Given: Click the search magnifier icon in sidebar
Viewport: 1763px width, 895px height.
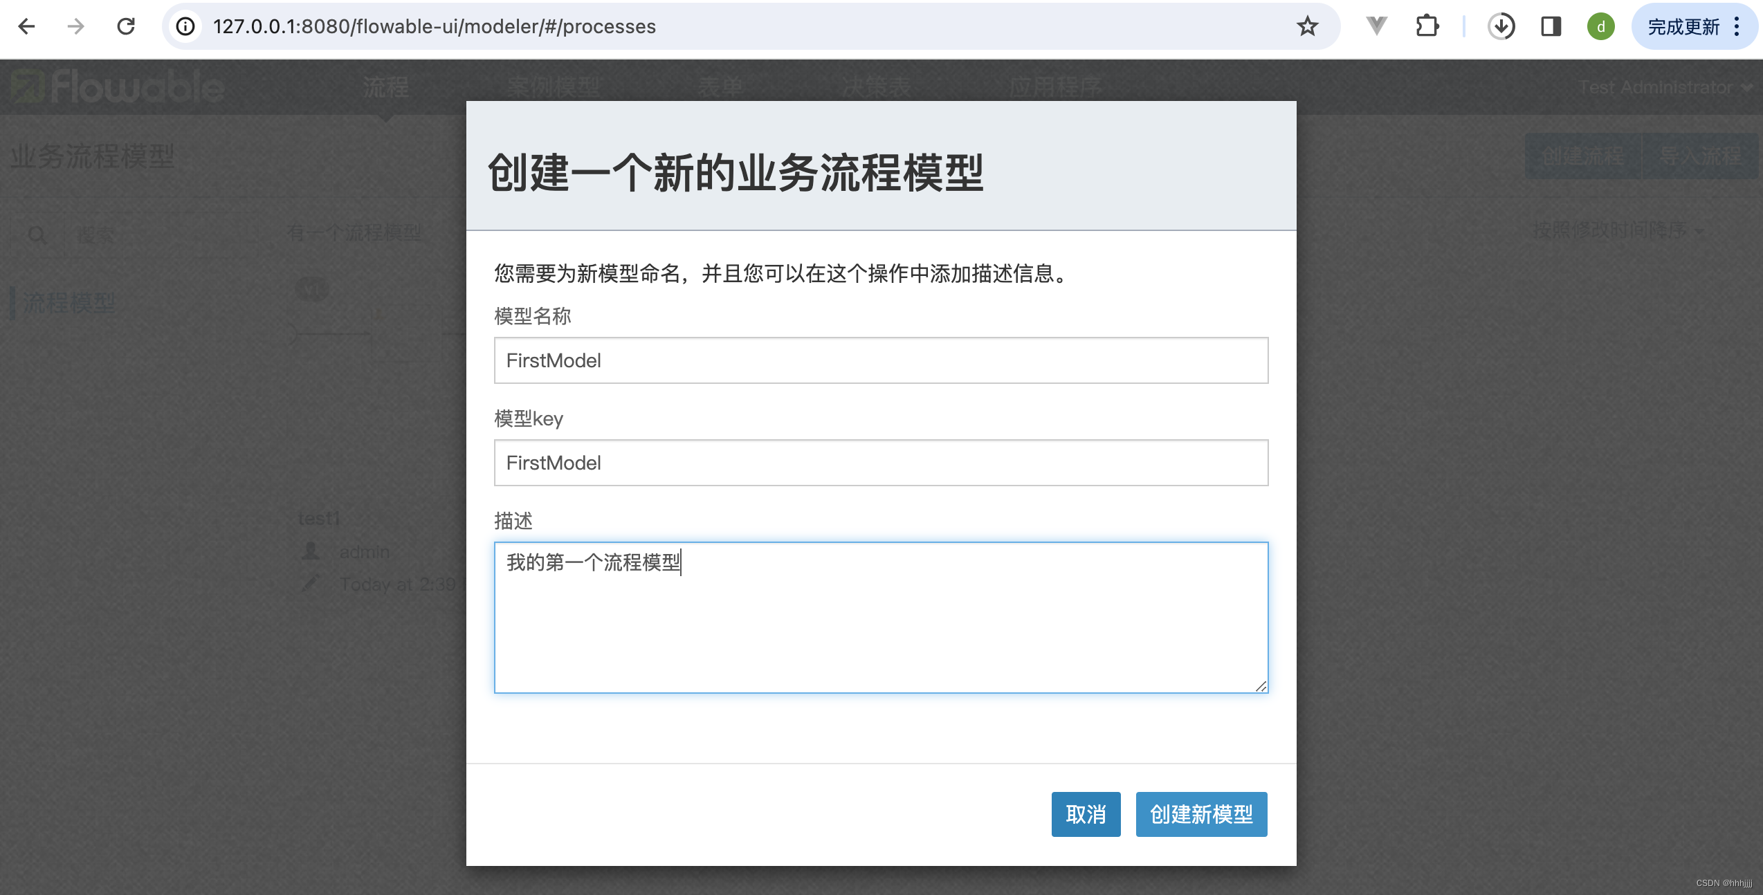Looking at the screenshot, I should coord(37,235).
